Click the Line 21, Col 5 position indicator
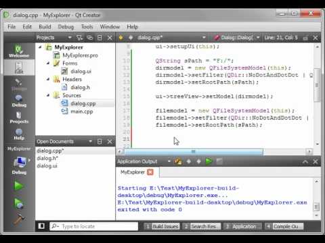The width and height of the screenshot is (325, 243). point(281,38)
